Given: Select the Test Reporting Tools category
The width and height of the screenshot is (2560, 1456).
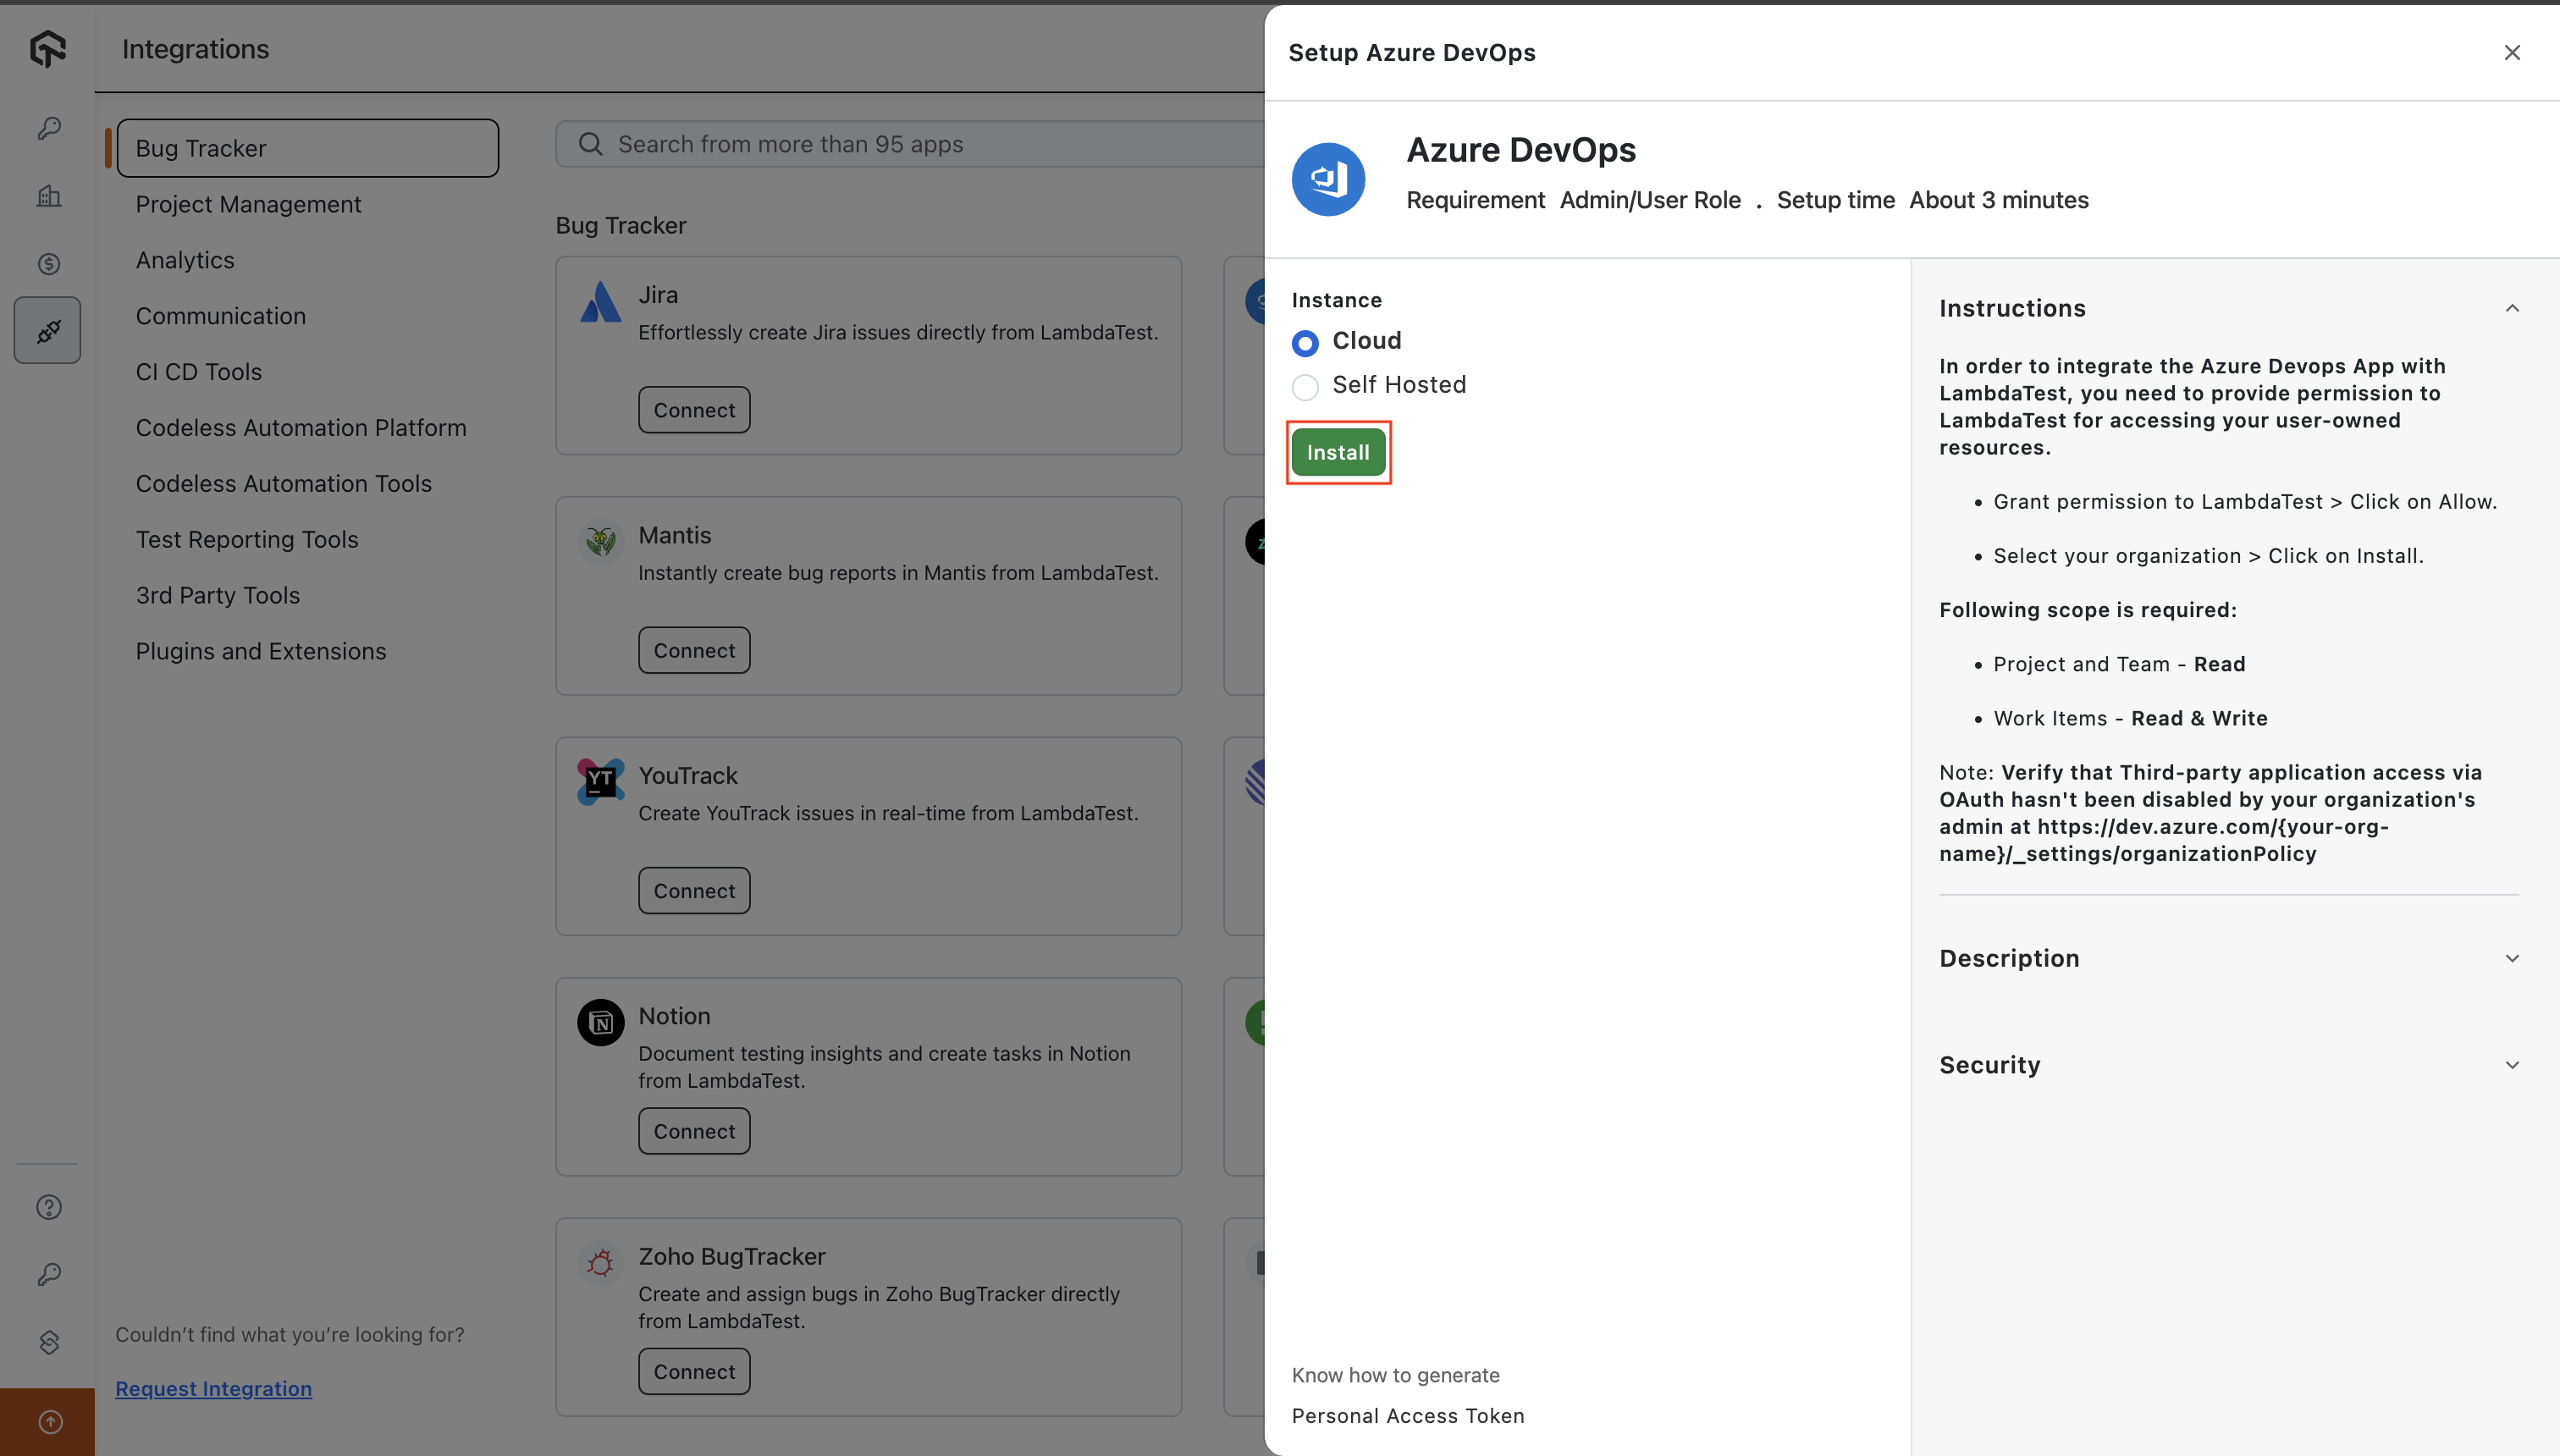Looking at the screenshot, I should 246,539.
